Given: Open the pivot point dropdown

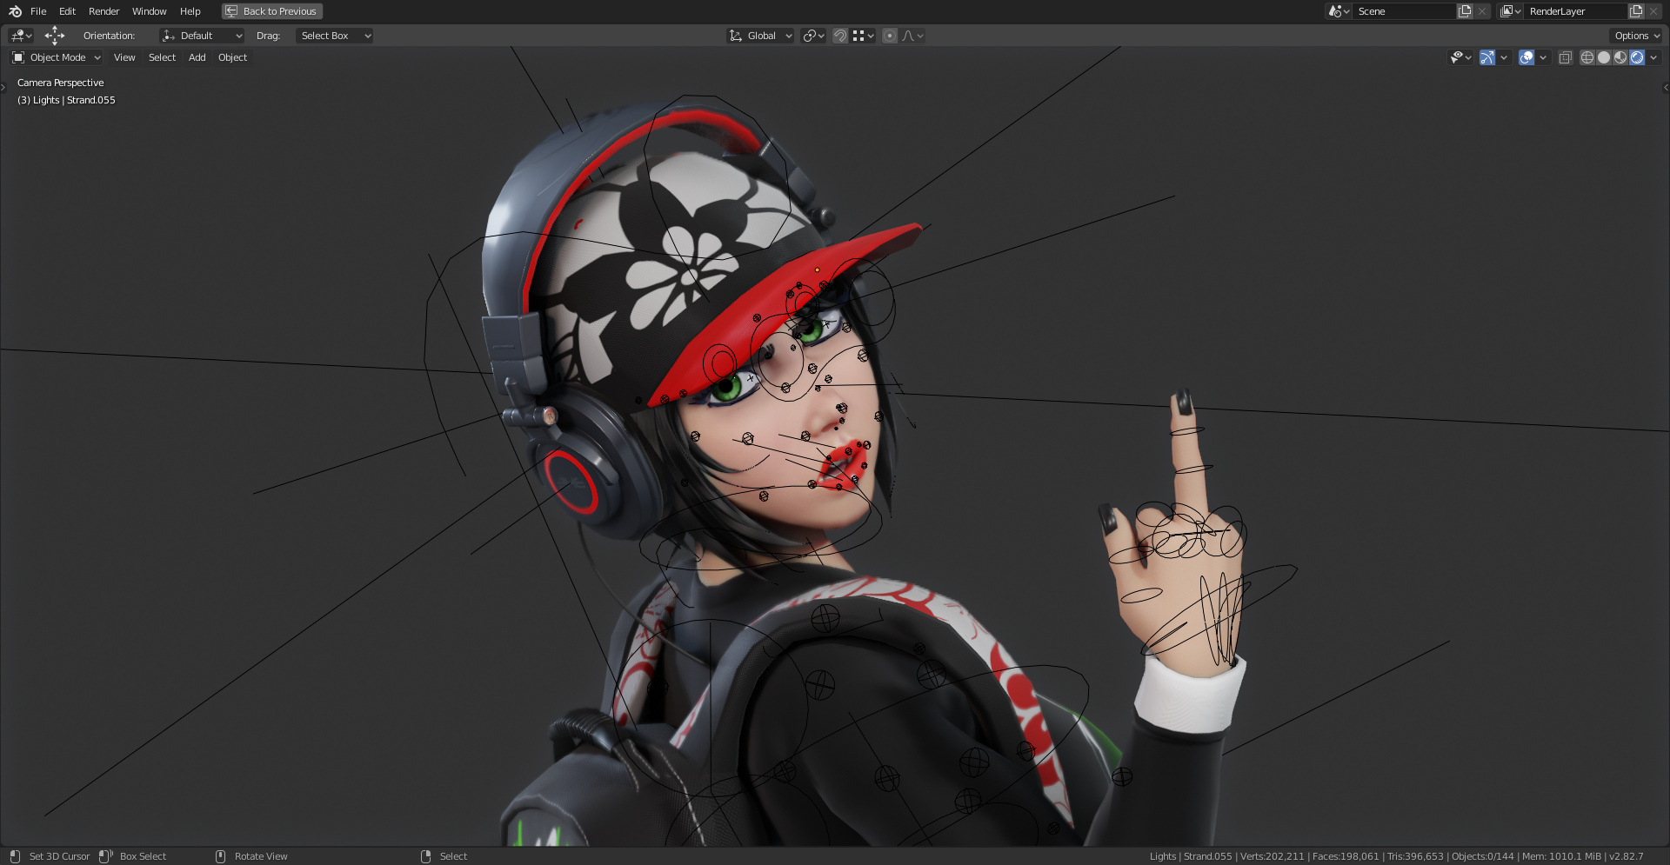Looking at the screenshot, I should coord(813,36).
